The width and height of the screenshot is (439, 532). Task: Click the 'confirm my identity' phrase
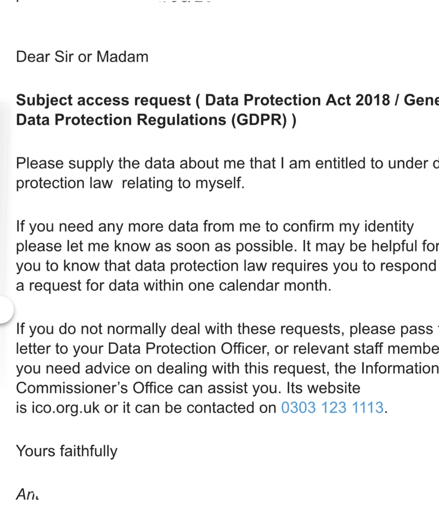tap(348, 227)
